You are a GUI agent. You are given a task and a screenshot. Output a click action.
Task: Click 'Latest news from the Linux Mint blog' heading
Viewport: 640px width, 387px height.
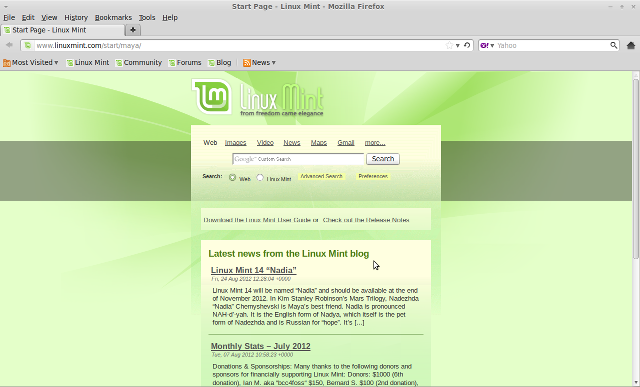tap(288, 254)
